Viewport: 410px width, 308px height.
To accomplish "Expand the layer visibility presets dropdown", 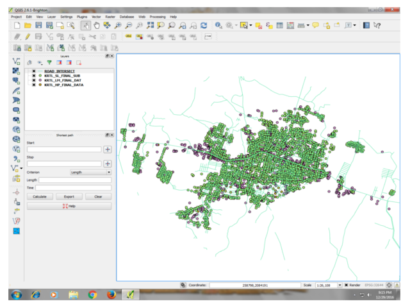I will coord(40,63).
